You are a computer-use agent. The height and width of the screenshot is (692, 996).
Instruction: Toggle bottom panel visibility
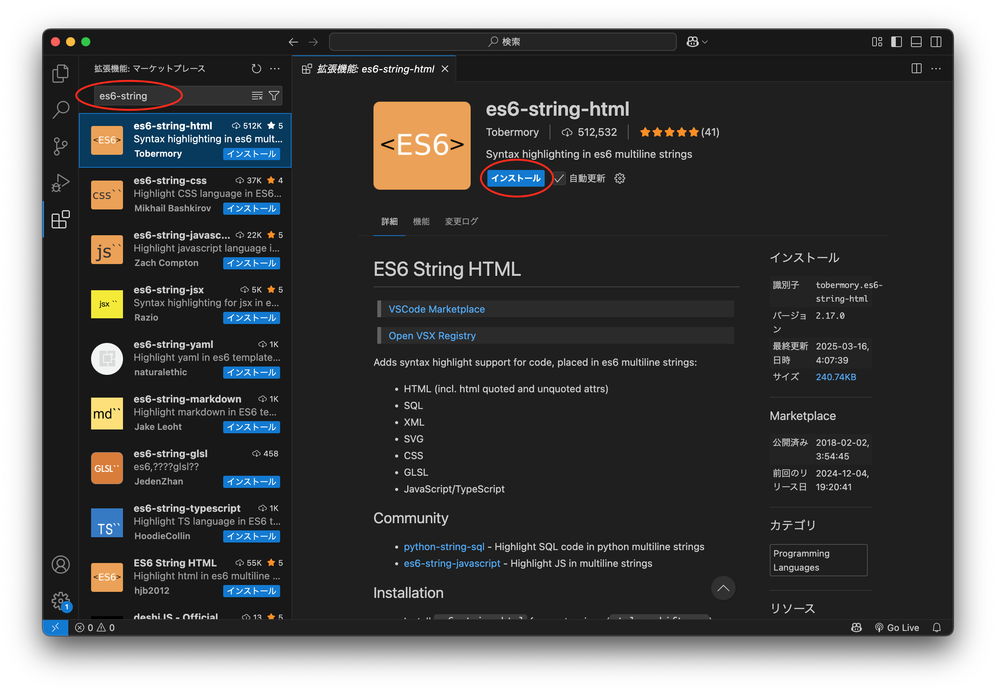pyautogui.click(x=916, y=42)
